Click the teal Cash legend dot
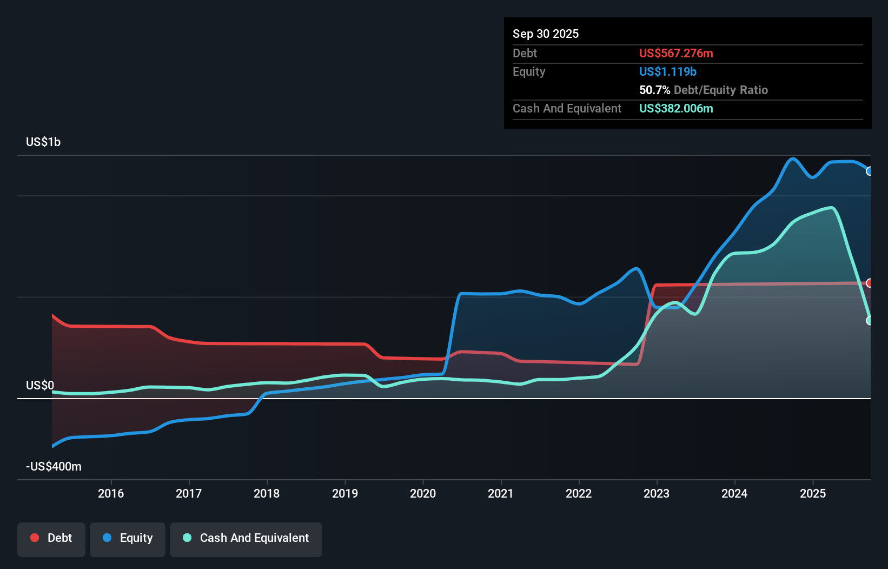This screenshot has height=569, width=888. [187, 538]
